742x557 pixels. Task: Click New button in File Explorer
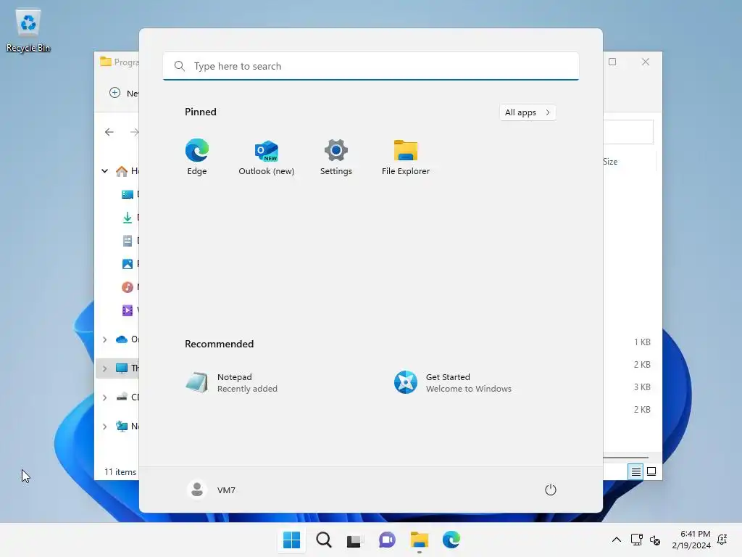point(125,94)
